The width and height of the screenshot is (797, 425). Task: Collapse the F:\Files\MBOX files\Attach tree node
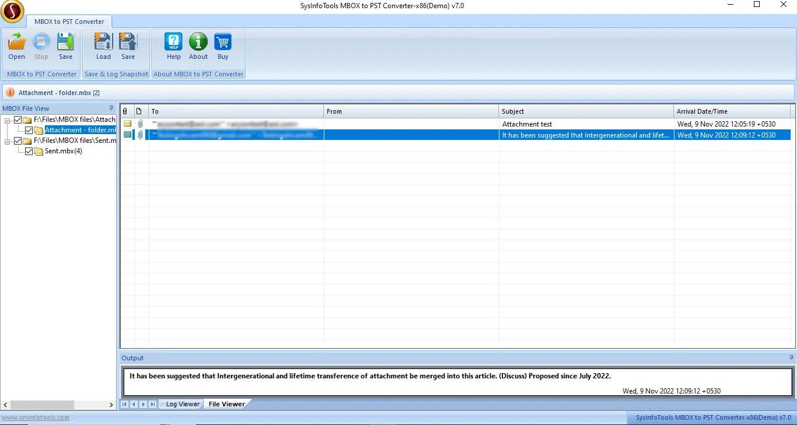tap(8, 120)
